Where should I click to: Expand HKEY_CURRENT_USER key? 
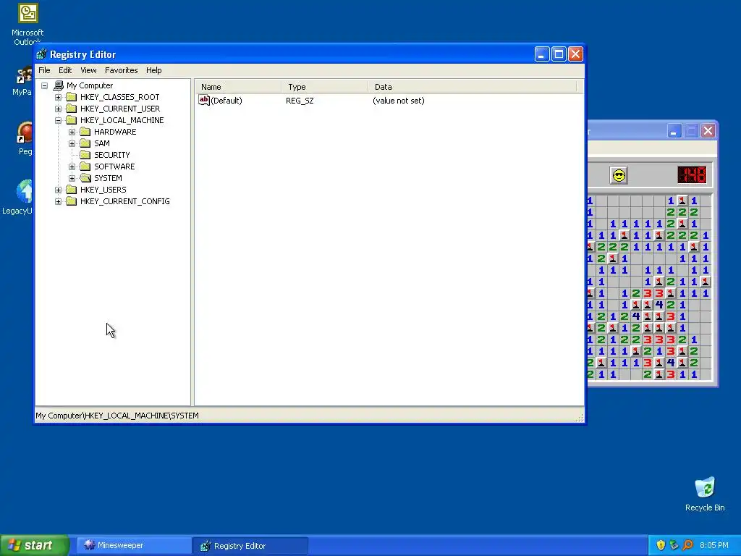(58, 109)
